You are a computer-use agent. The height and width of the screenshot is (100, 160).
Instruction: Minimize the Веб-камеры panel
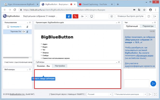(x=27, y=70)
